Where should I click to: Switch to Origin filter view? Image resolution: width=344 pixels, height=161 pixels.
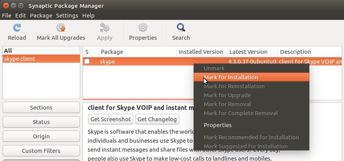(41, 136)
